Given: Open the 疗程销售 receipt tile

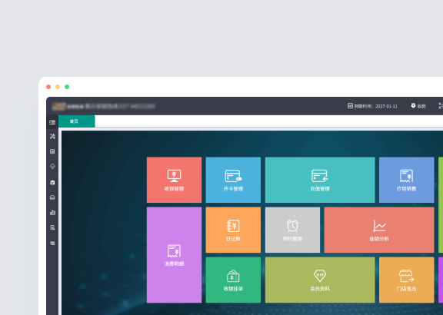Looking at the screenshot, I should pos(406,180).
